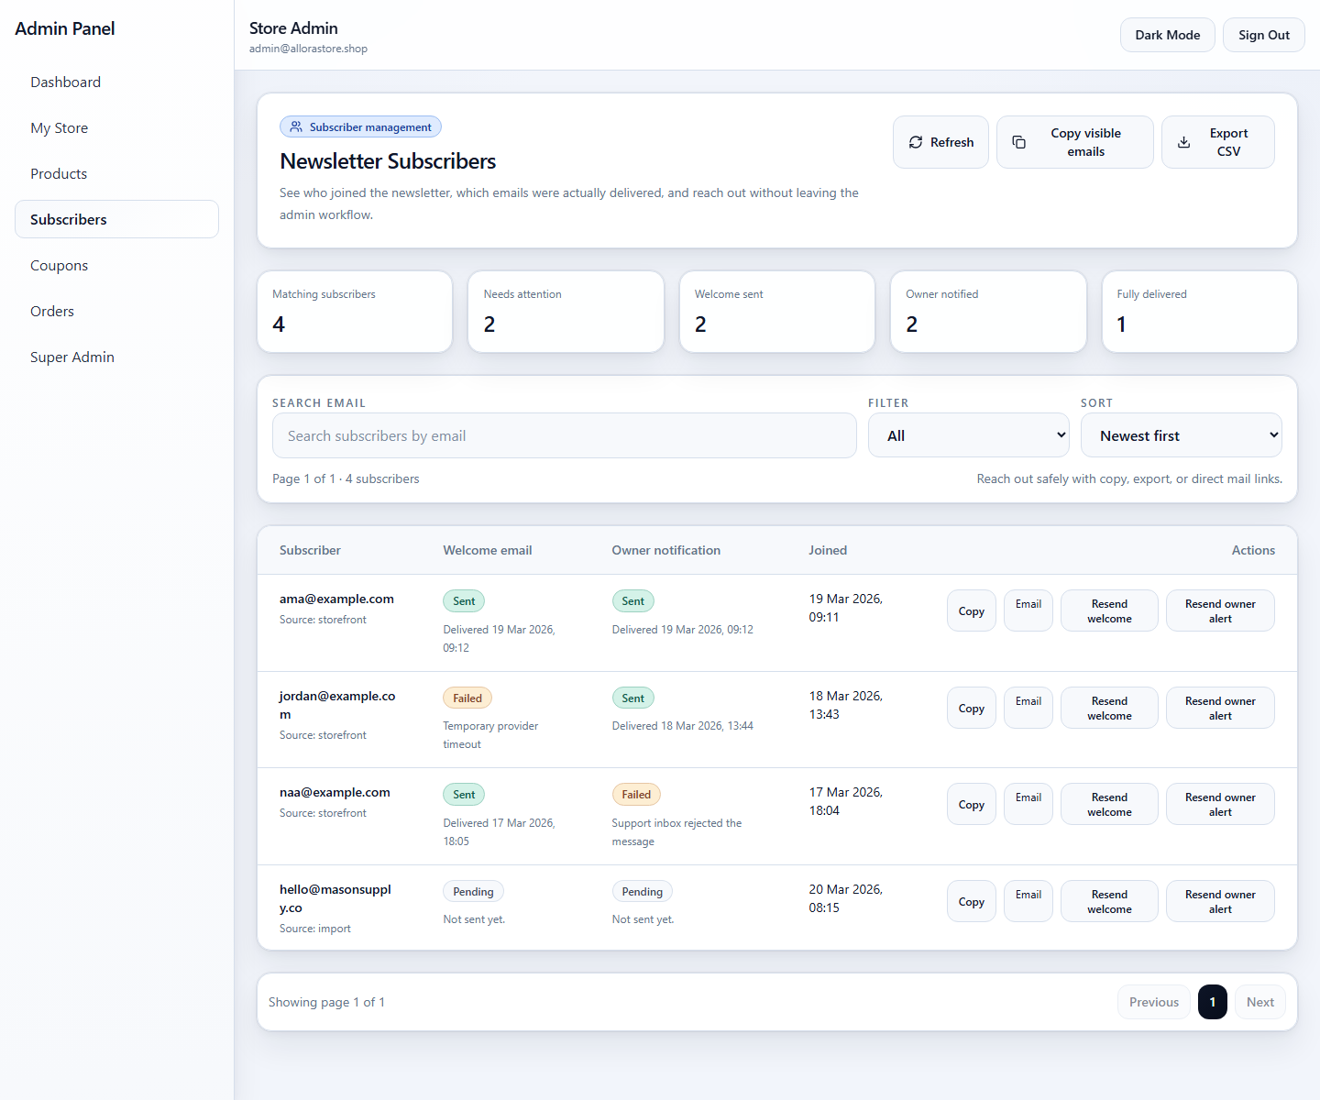The image size is (1320, 1100).
Task: Toggle Dark Mode
Action: tap(1167, 34)
